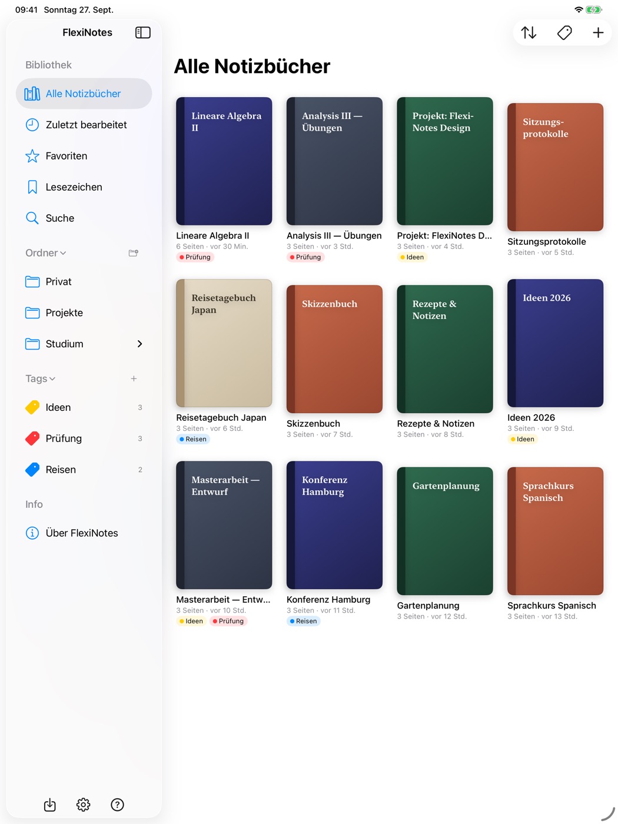The height and width of the screenshot is (824, 618).
Task: Click Reisen tag under Konferenz Hamburg
Action: point(304,621)
